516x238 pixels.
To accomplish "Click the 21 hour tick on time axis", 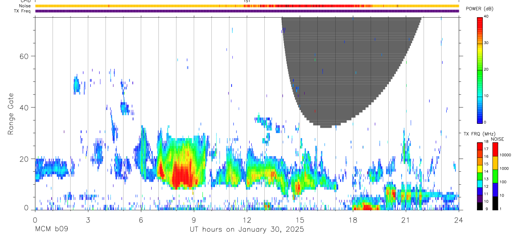I will (x=406, y=220).
